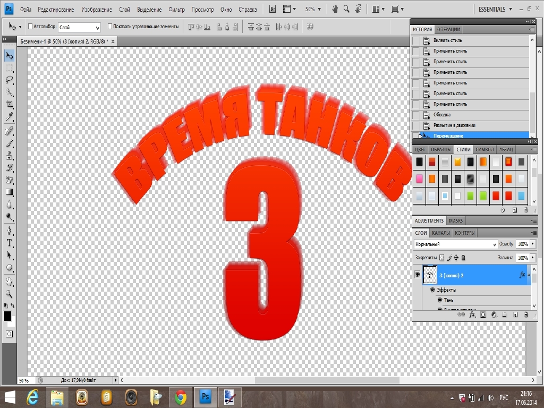Select the Hand tool in toolbox

click(10, 282)
